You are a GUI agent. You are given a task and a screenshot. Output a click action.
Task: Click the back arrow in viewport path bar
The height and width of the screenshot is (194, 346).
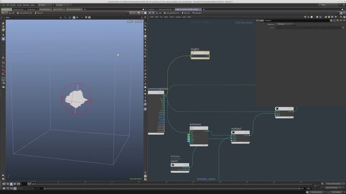tap(3, 13)
